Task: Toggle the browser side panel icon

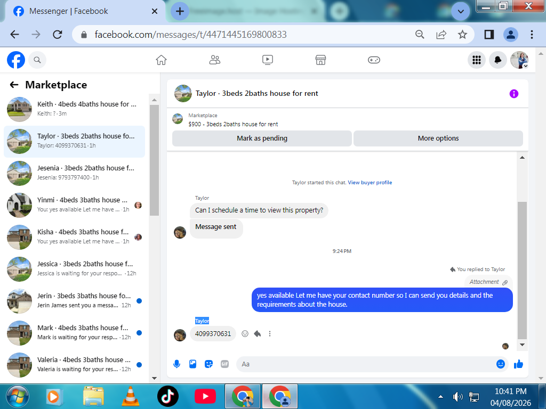Action: tap(489, 35)
